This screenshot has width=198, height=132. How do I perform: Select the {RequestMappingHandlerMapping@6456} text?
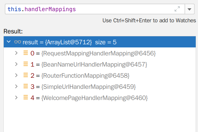[x=98, y=53]
